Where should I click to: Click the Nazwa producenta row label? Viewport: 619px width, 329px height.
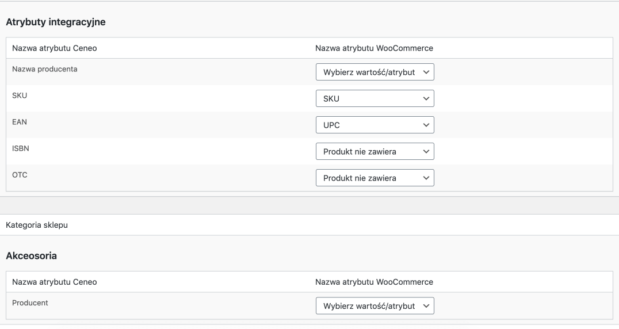[45, 69]
